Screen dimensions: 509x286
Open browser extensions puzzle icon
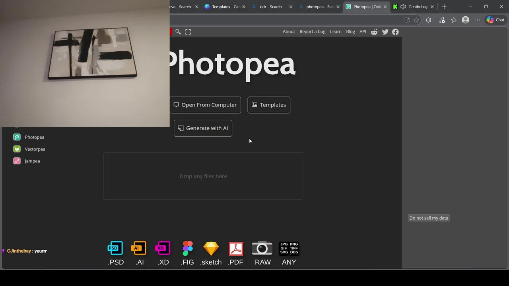pyautogui.click(x=428, y=20)
